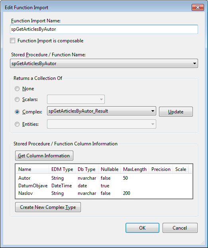
Task: Open the Stored Procedure name dropdown
Action: click(x=104, y=63)
